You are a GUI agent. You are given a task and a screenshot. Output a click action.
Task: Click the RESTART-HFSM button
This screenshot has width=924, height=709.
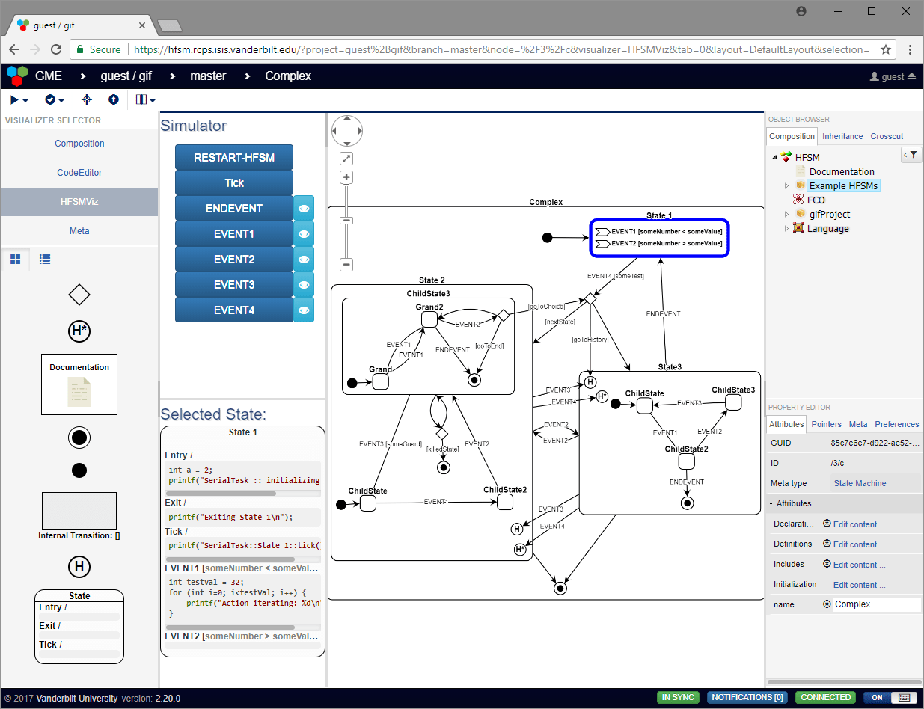[x=233, y=158]
